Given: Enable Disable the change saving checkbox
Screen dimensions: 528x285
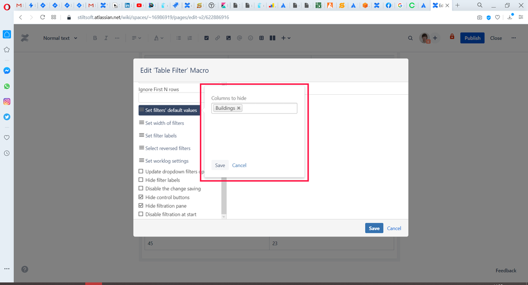Looking at the screenshot, I should 141,188.
